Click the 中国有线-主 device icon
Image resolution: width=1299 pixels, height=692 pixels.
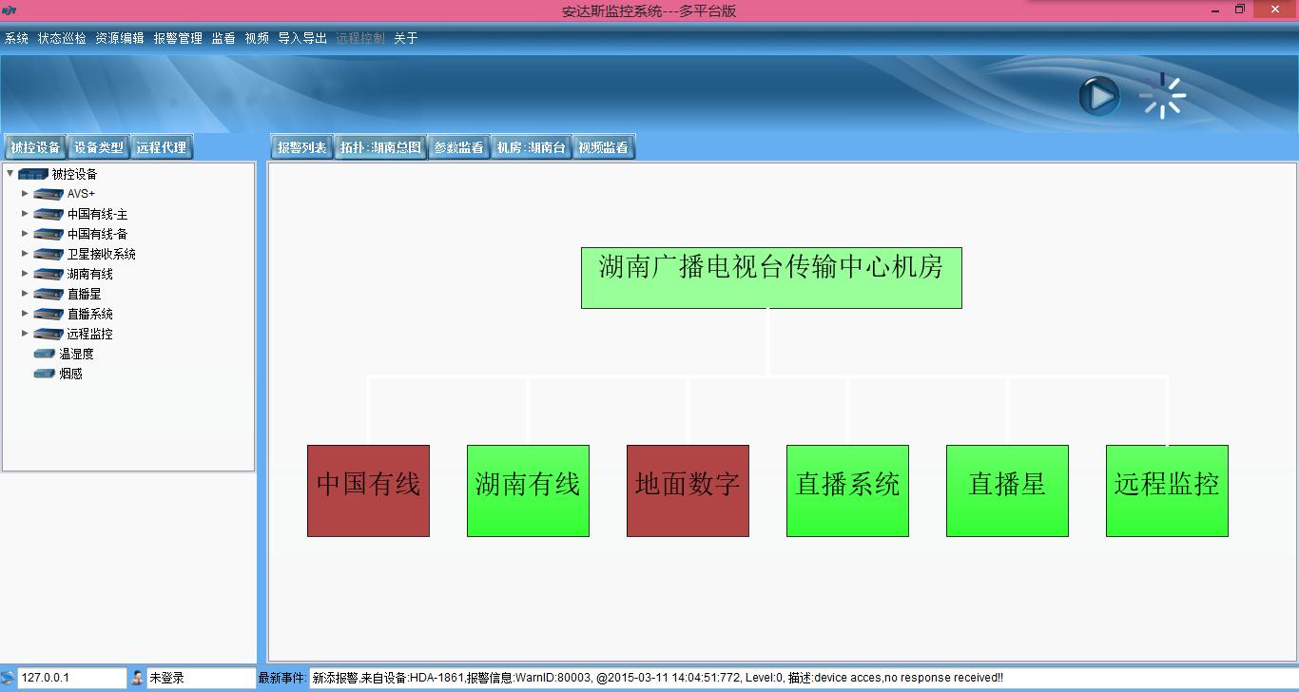click(48, 214)
